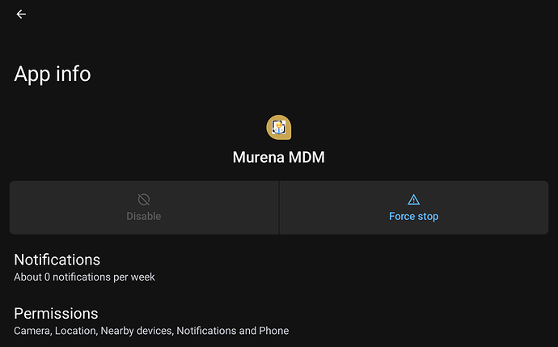The width and height of the screenshot is (558, 347).
Task: Click the crossed-circle Disable icon
Action: [x=144, y=199]
